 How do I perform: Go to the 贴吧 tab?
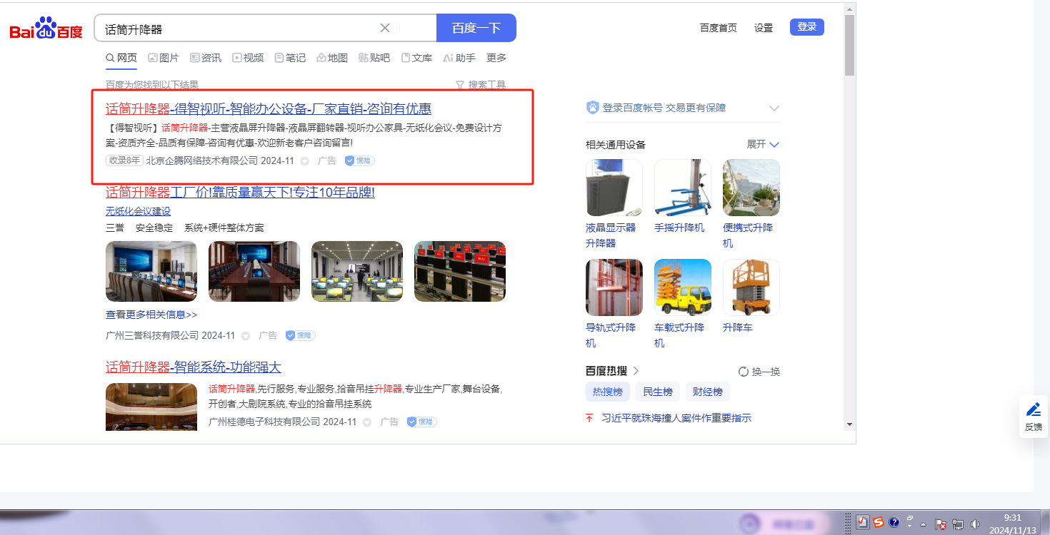[x=374, y=58]
